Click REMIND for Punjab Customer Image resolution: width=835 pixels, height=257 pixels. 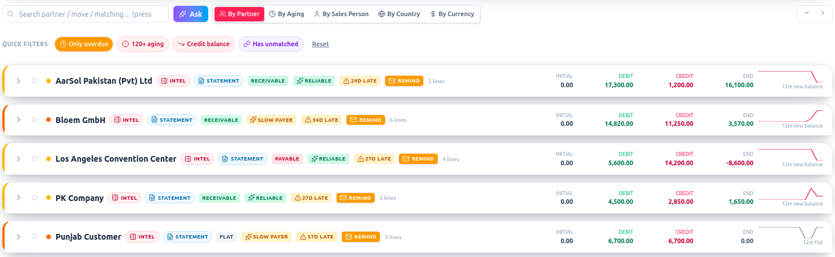point(361,237)
